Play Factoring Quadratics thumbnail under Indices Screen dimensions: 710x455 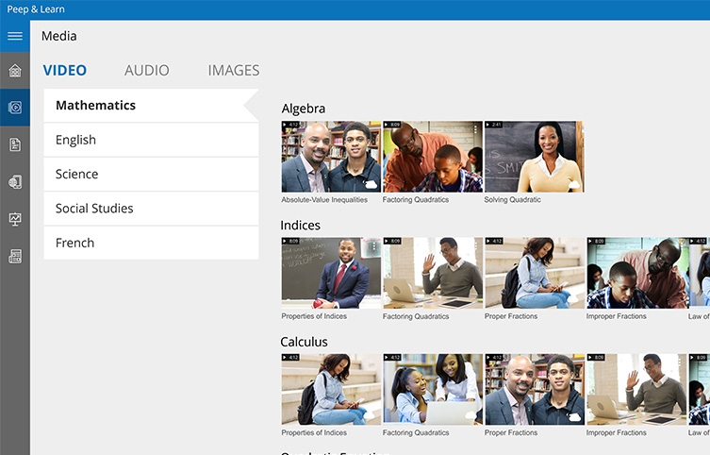[433, 273]
